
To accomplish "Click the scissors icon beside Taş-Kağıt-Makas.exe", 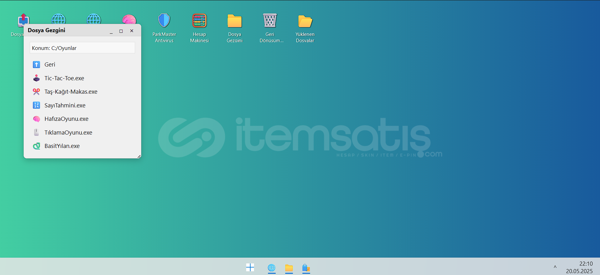I will (36, 91).
